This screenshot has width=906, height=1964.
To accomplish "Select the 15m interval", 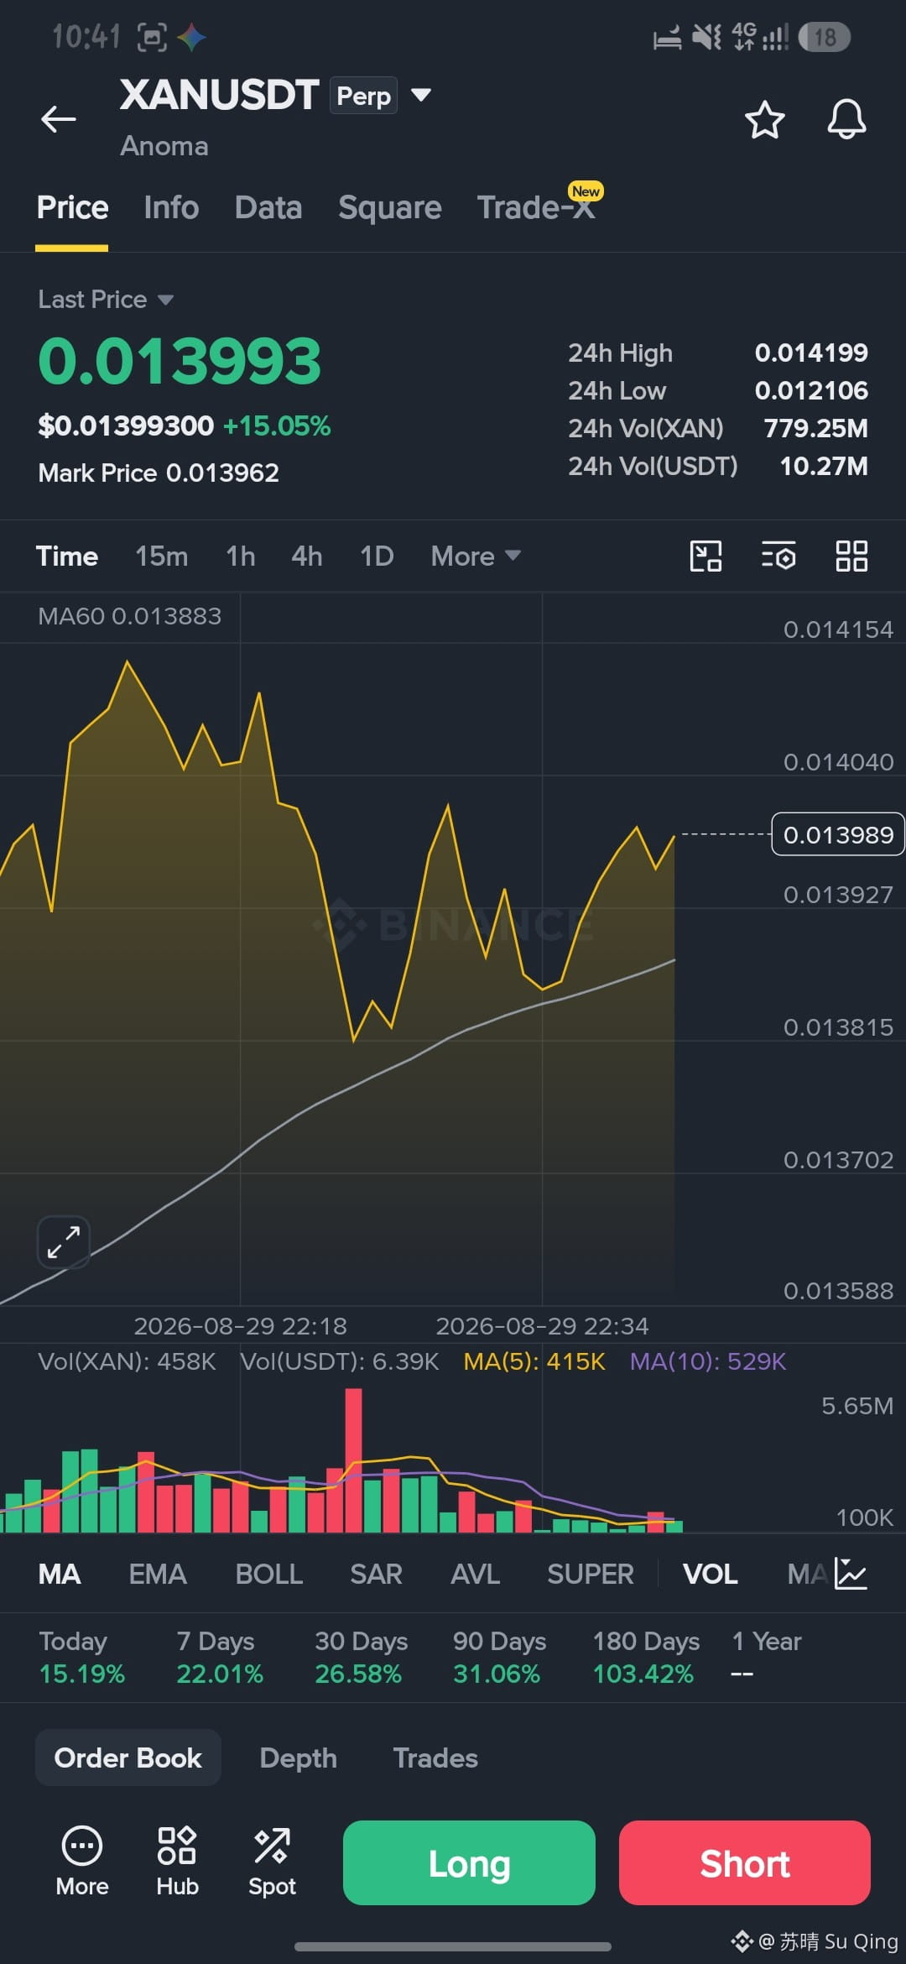I will [162, 556].
